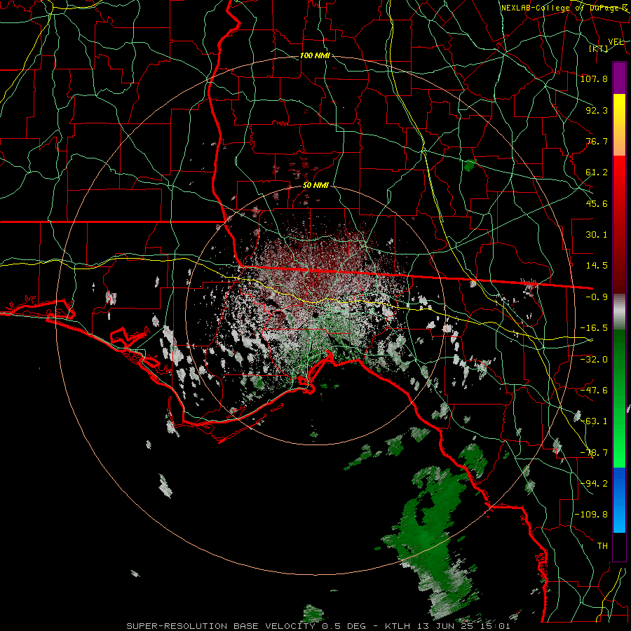Click the 61.2 value on the velocity scale
The height and width of the screenshot is (631, 631).
click(x=597, y=172)
